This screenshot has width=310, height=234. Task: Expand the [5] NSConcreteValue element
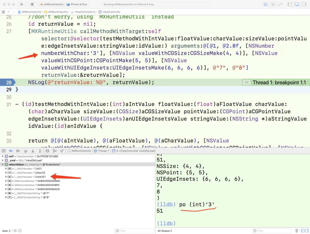[x=6, y=189]
